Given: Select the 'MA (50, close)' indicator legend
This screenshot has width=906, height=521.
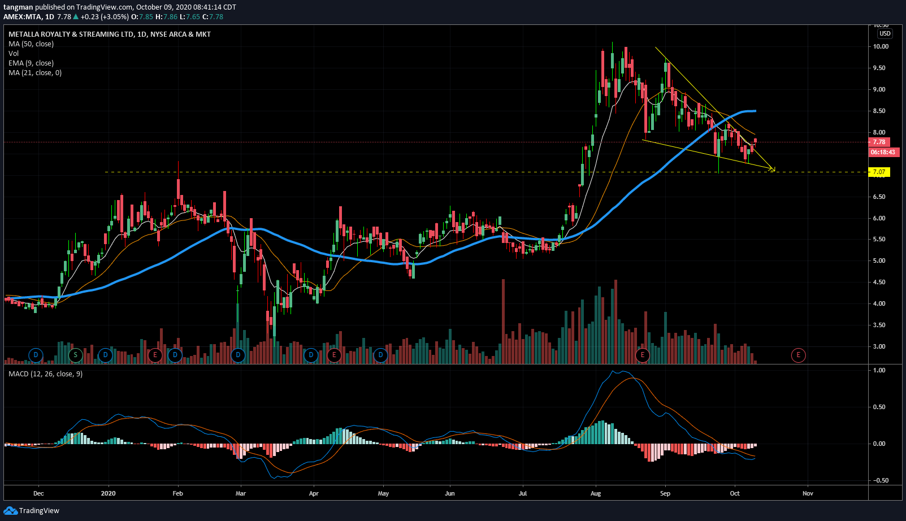Looking at the screenshot, I should (31, 44).
